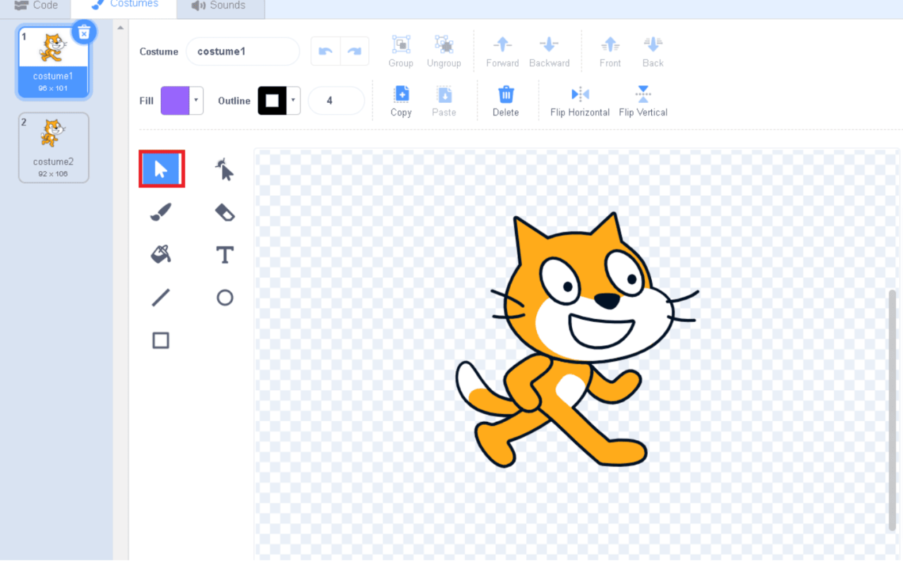
Task: Select the Circle tool
Action: 224,297
